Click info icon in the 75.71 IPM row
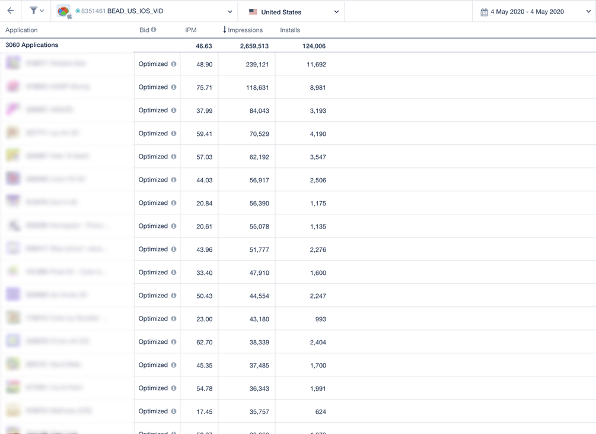The image size is (596, 434). tap(173, 87)
